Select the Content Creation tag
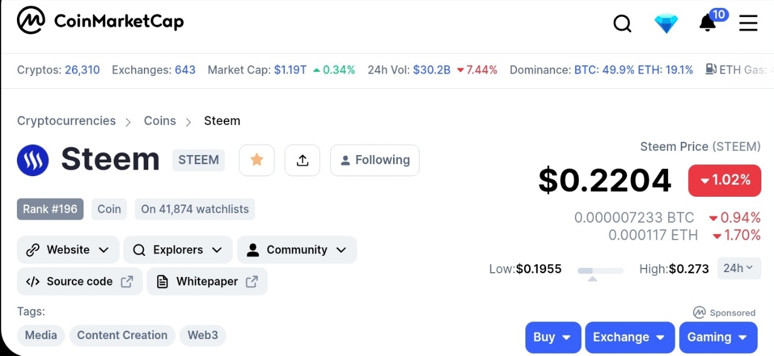 point(122,335)
